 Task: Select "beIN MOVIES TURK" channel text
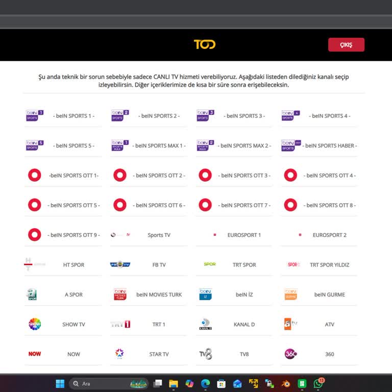(x=159, y=294)
